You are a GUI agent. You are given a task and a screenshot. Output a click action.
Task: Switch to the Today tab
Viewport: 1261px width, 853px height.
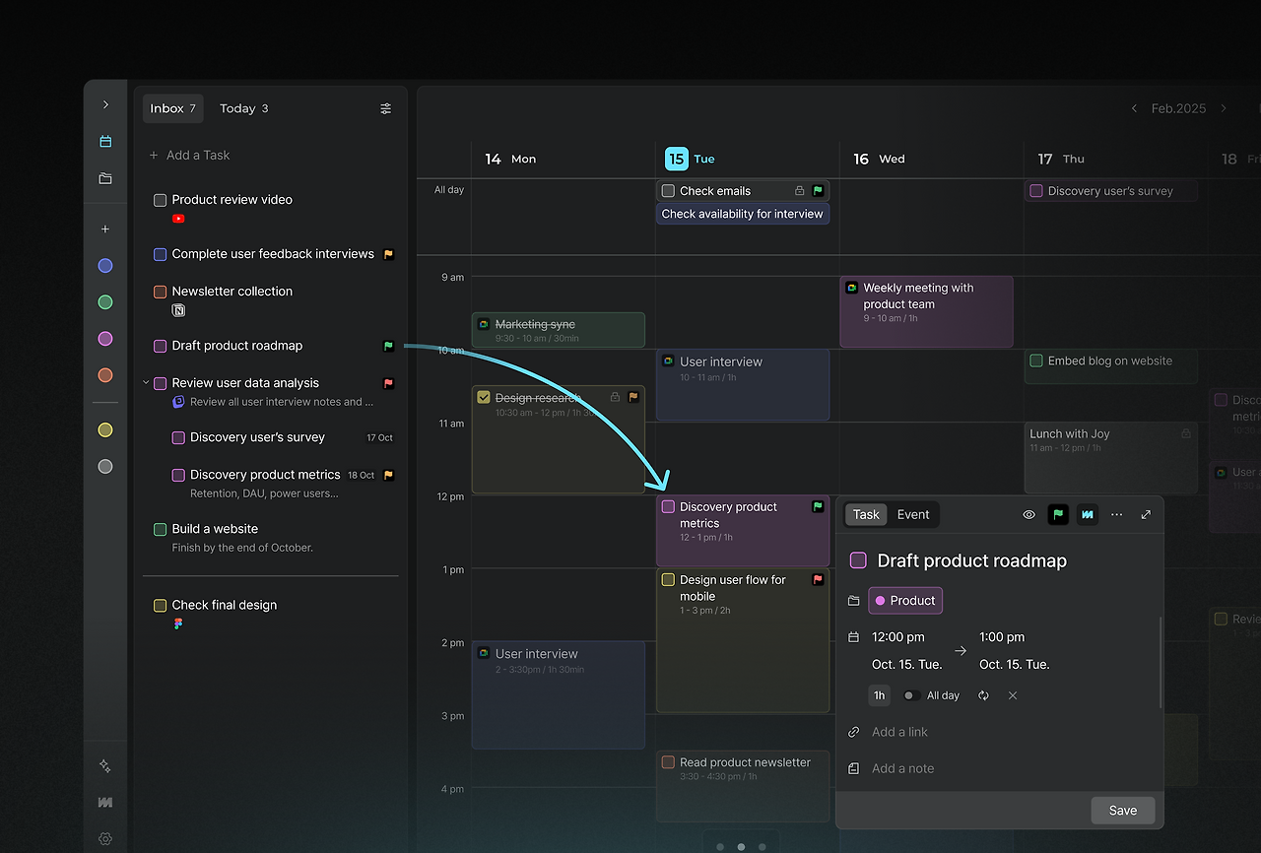tap(243, 108)
